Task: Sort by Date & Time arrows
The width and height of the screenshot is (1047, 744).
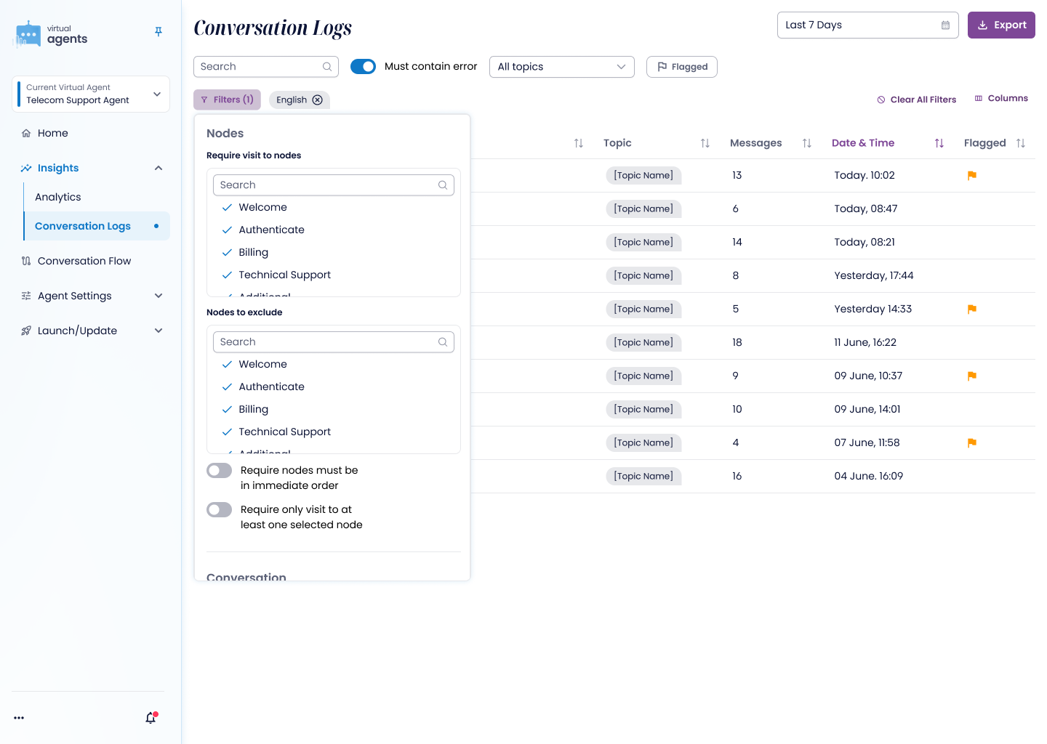Action: pos(939,143)
